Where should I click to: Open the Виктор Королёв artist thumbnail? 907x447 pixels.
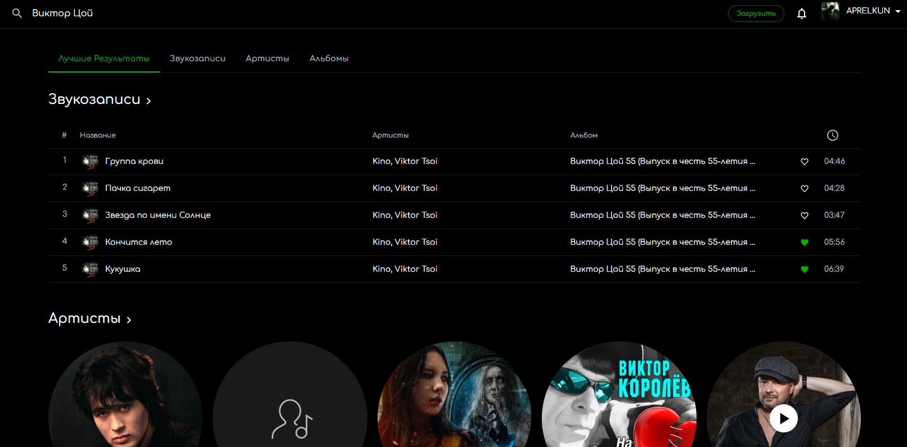pyautogui.click(x=619, y=394)
